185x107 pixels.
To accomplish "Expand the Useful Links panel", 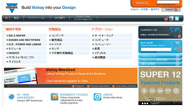I will coord(177,56).
